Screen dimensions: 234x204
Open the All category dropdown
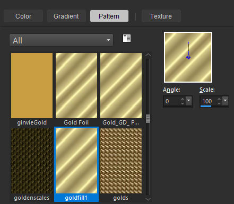point(61,40)
